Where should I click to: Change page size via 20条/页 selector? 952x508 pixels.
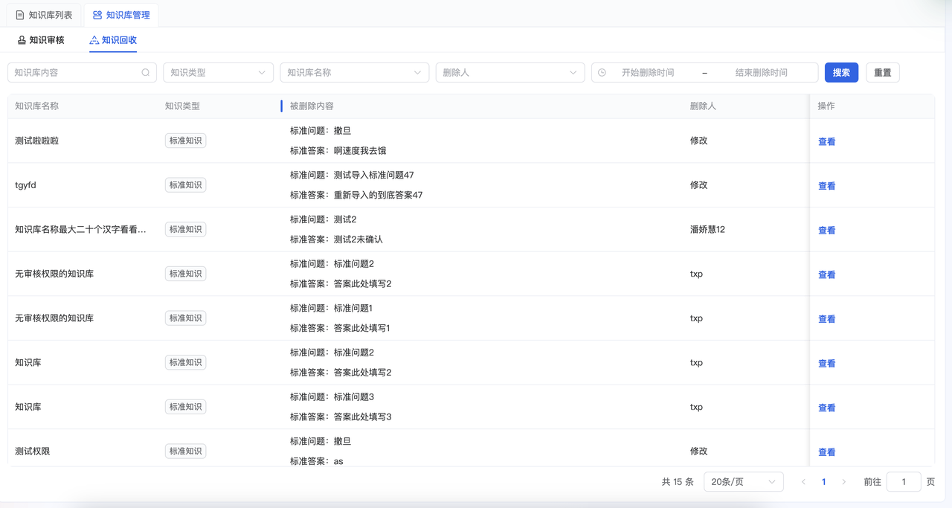pyautogui.click(x=743, y=482)
